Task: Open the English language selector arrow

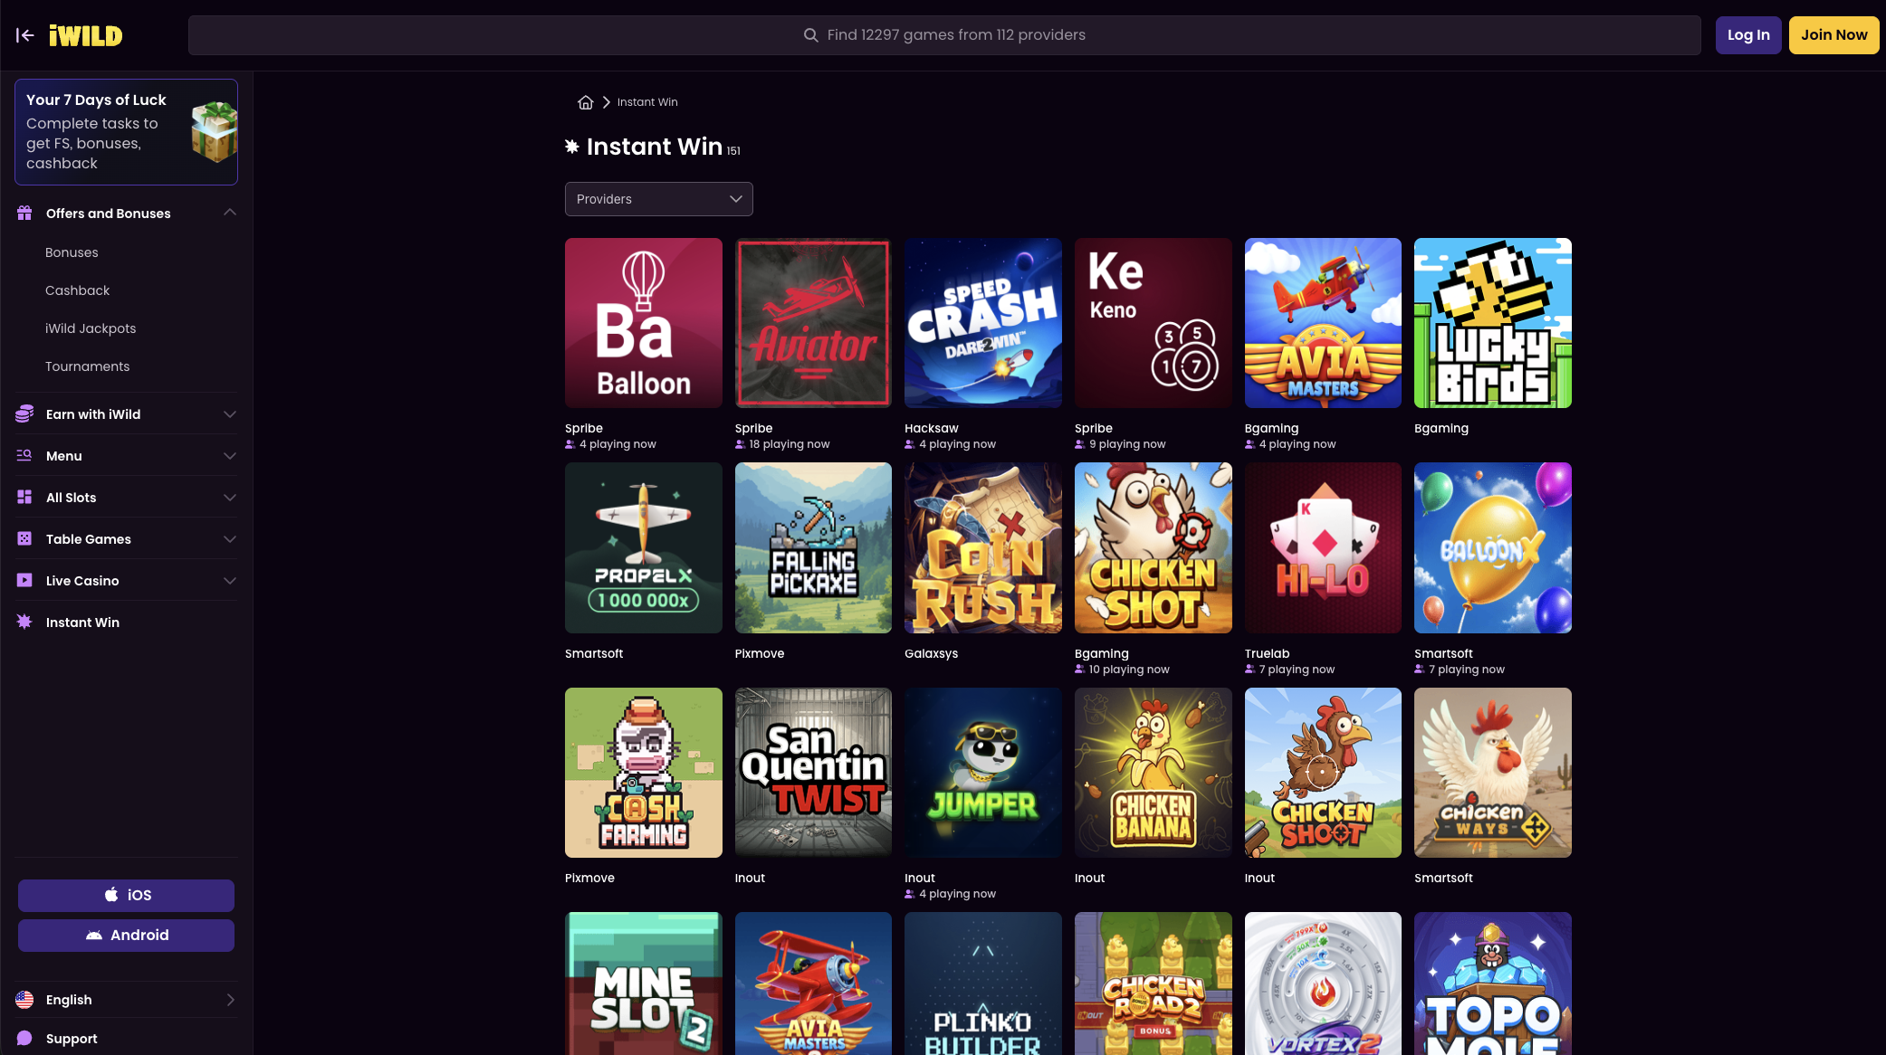Action: tap(230, 1000)
